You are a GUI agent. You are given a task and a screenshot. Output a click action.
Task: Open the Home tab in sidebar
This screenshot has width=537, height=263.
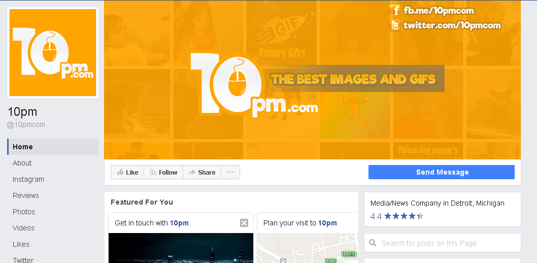(53, 147)
